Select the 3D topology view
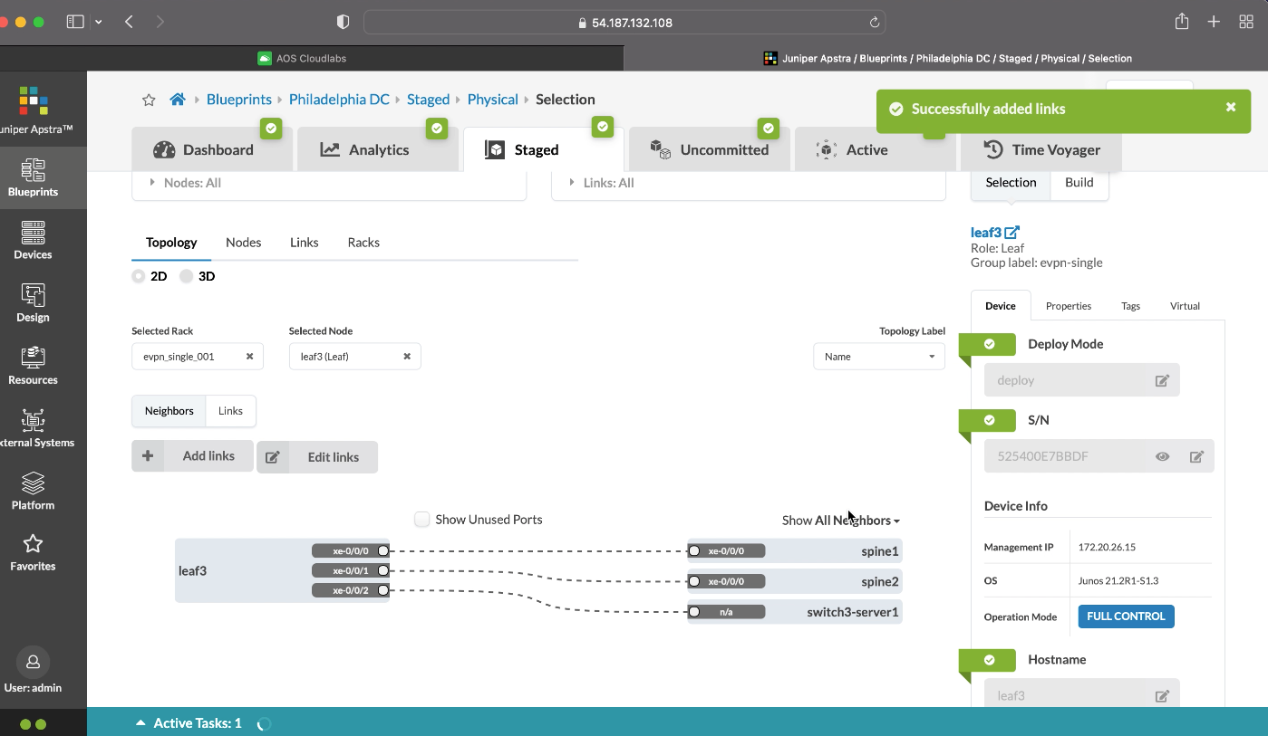Screen dimensions: 1268x736 [x=187, y=276]
